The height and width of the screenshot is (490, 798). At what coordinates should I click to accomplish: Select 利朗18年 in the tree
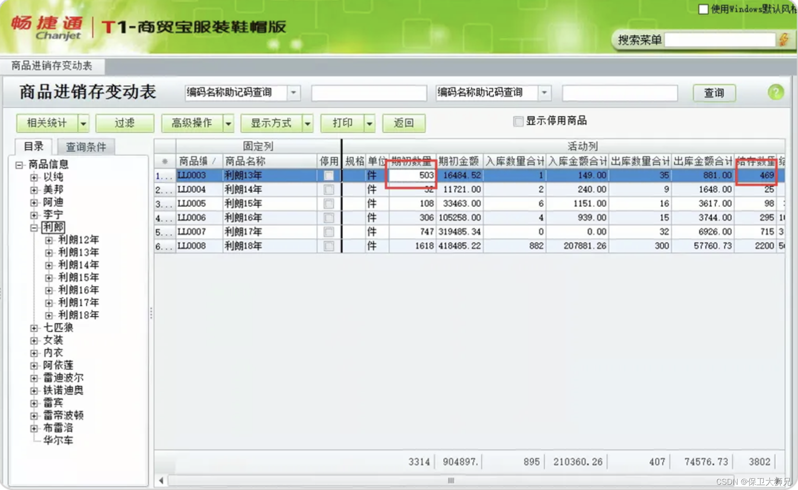(79, 315)
